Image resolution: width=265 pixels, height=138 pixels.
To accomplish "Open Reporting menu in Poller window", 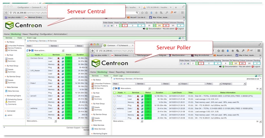I will (120, 72).
